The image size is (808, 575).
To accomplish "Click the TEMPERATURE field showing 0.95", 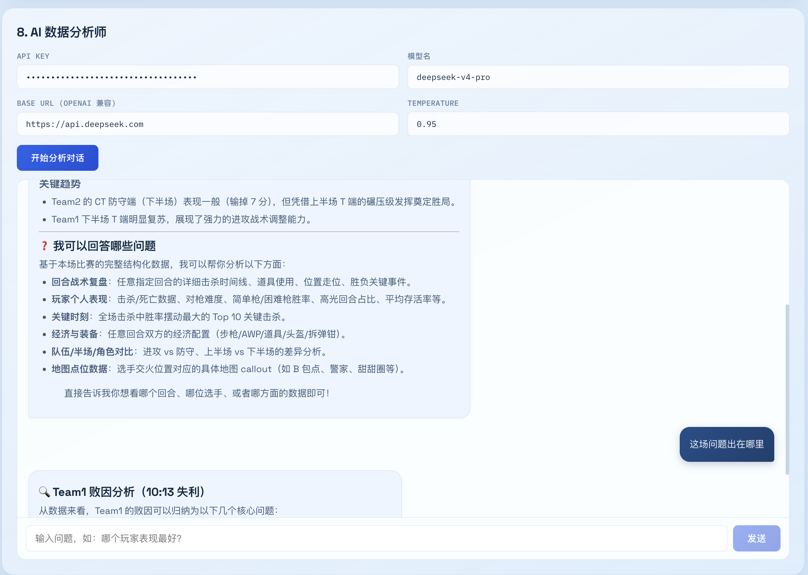I will pyautogui.click(x=598, y=124).
